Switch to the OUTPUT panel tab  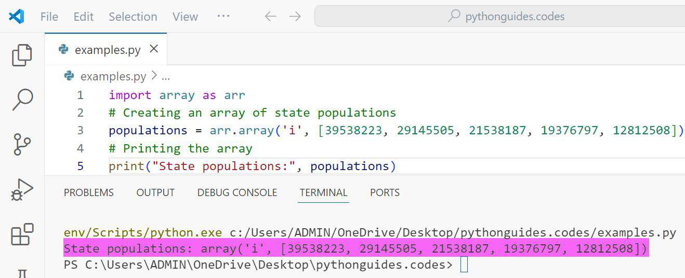click(x=155, y=192)
